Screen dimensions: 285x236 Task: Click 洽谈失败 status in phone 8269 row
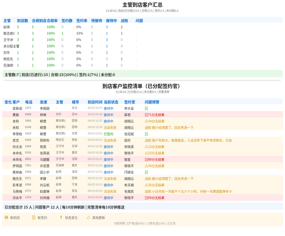click(x=110, y=140)
